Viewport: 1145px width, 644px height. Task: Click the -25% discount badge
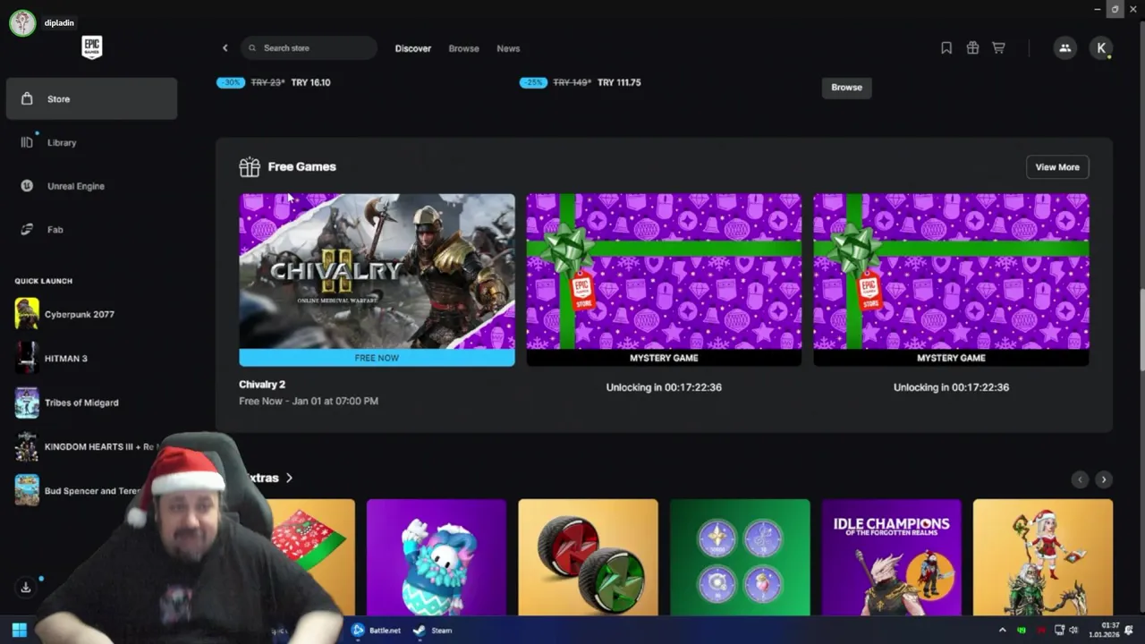tap(533, 82)
